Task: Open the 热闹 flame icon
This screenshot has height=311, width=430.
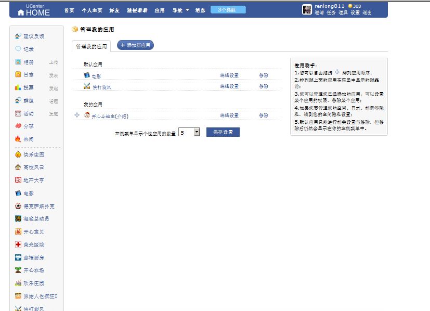Action: coord(18,139)
